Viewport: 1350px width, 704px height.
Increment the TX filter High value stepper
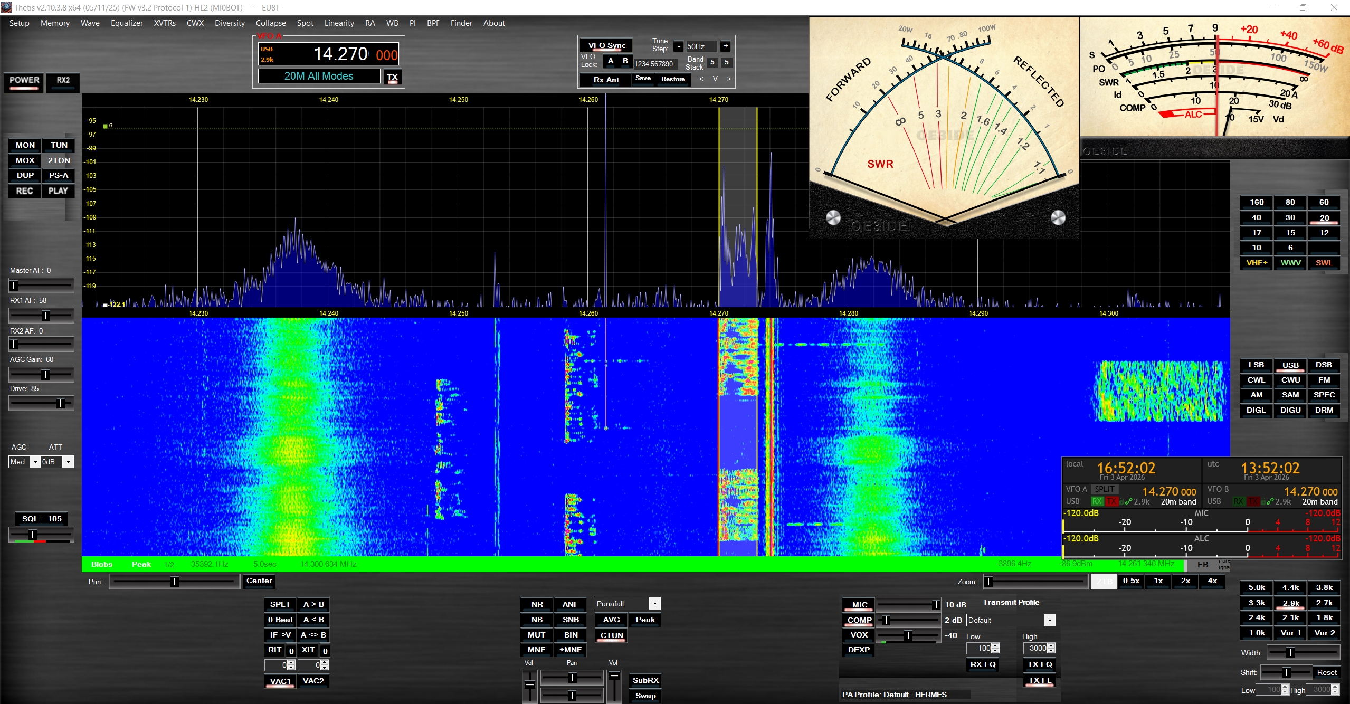coord(1051,645)
